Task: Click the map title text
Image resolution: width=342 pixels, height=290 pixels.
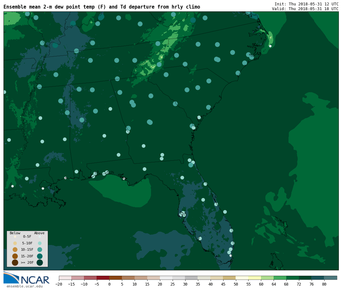Action: click(x=102, y=7)
